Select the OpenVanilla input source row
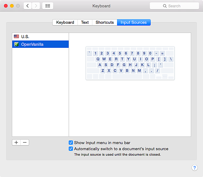 click(40, 44)
